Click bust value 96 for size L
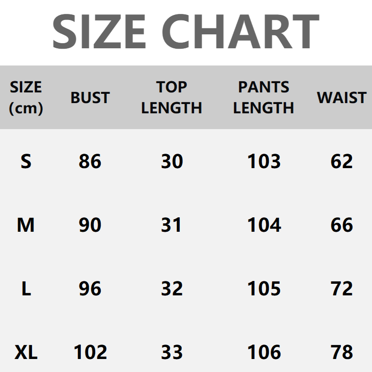 pyautogui.click(x=90, y=289)
